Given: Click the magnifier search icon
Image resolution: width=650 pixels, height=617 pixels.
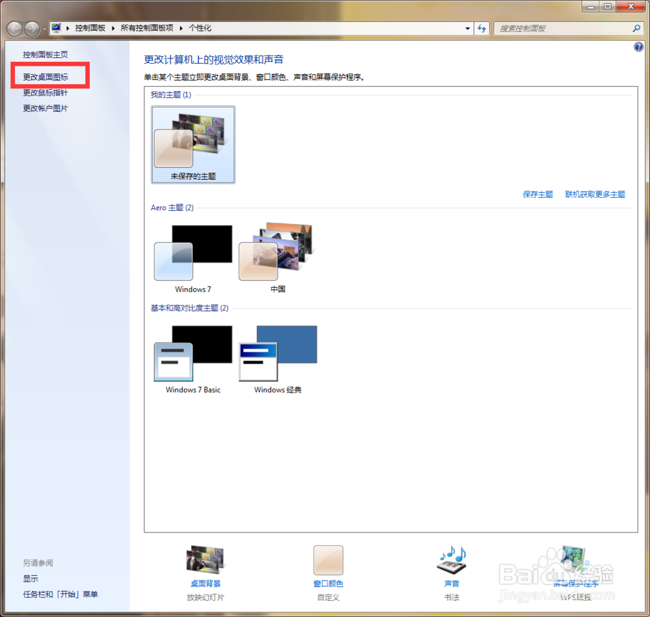Looking at the screenshot, I should point(636,28).
